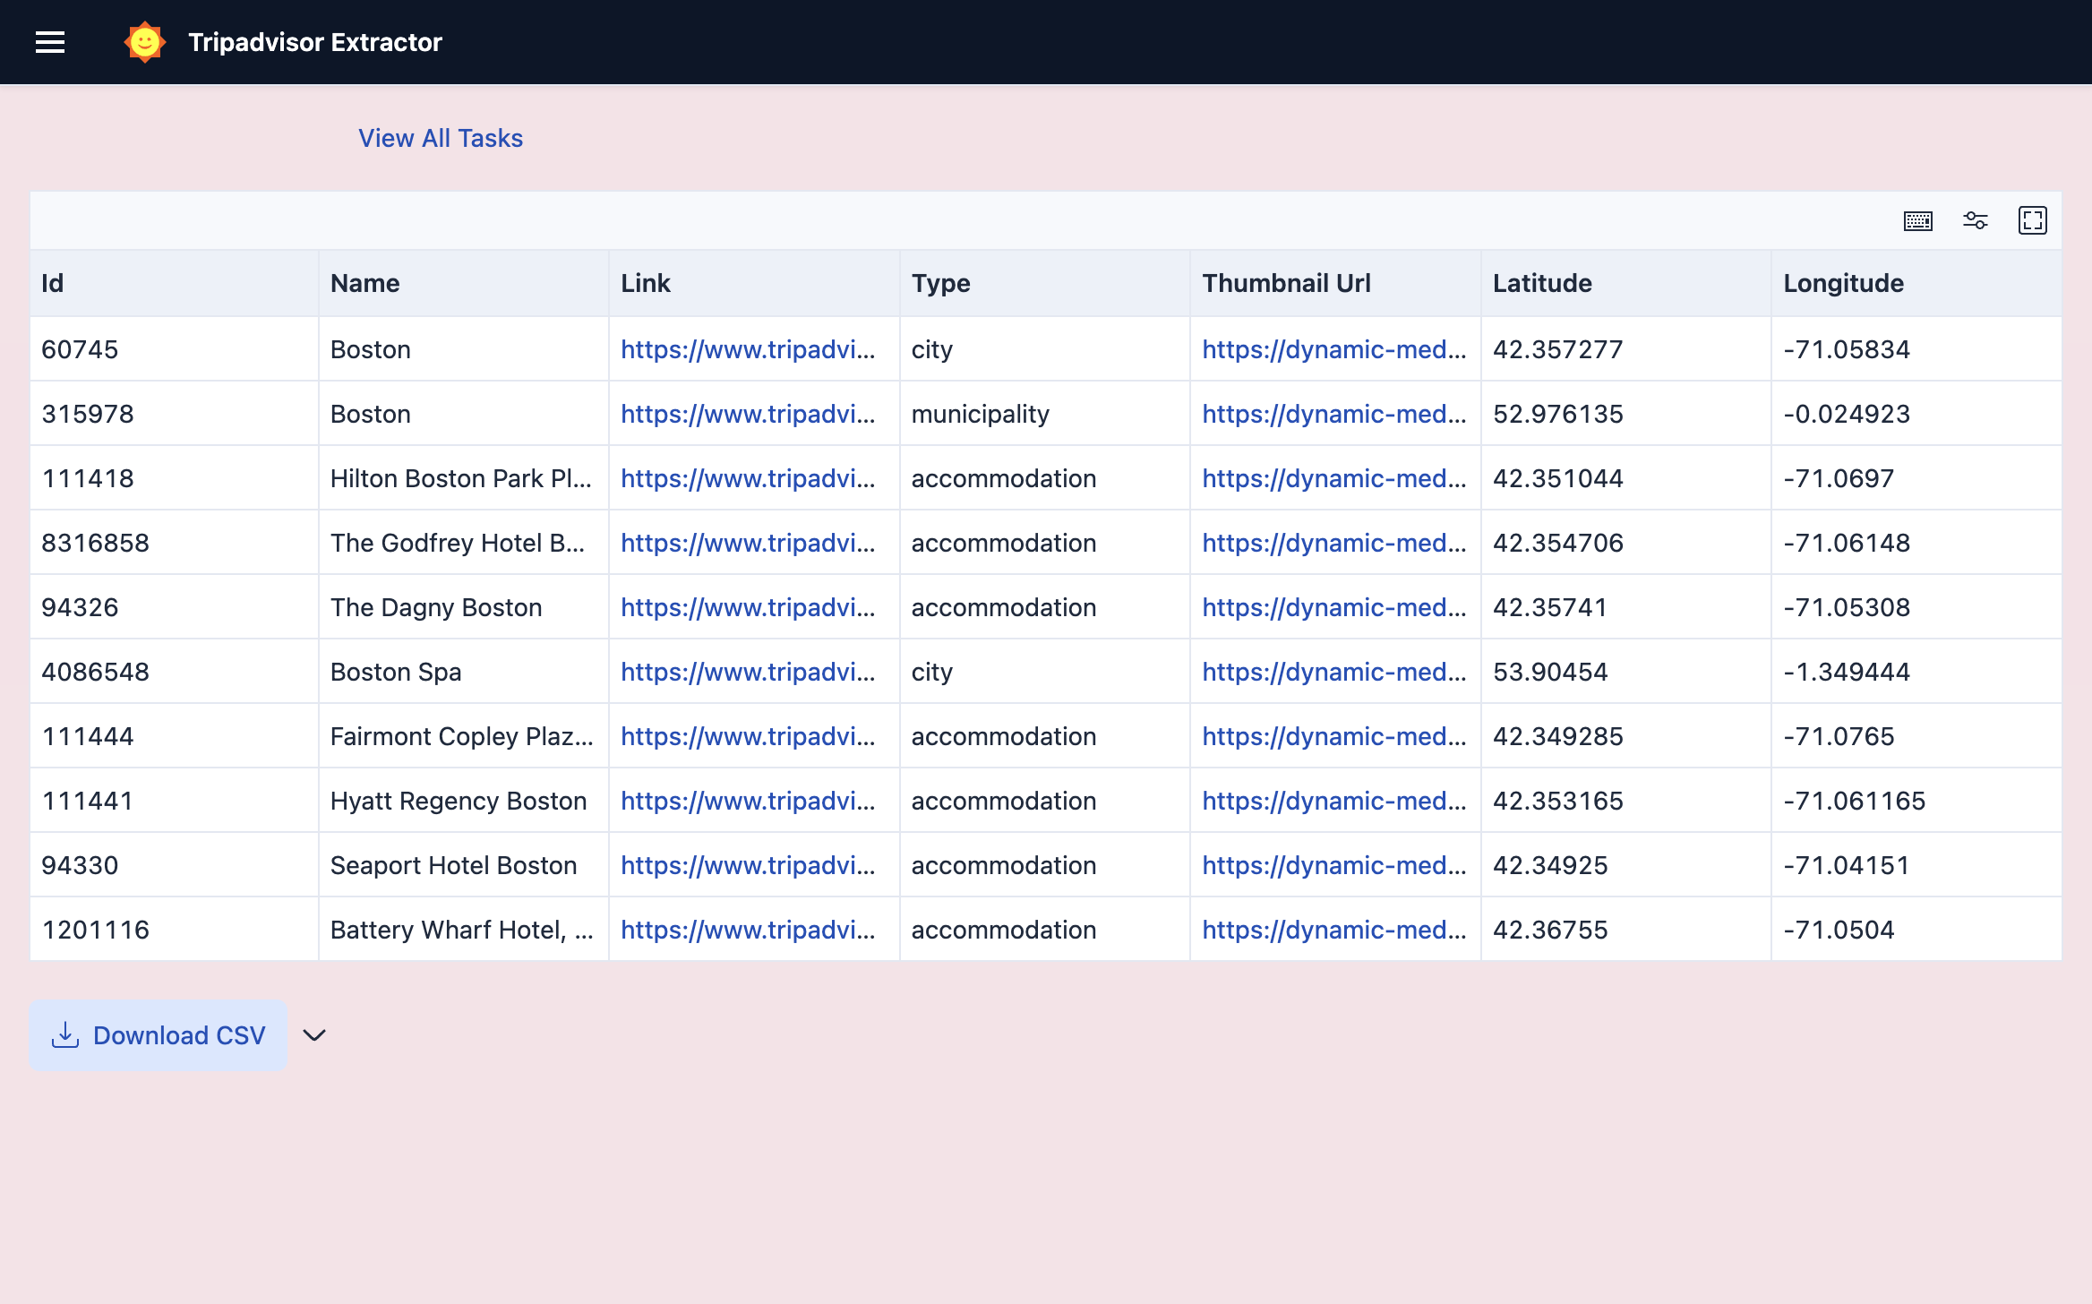The image size is (2092, 1304).
Task: Toggle fullscreen table view icon
Action: click(2032, 220)
